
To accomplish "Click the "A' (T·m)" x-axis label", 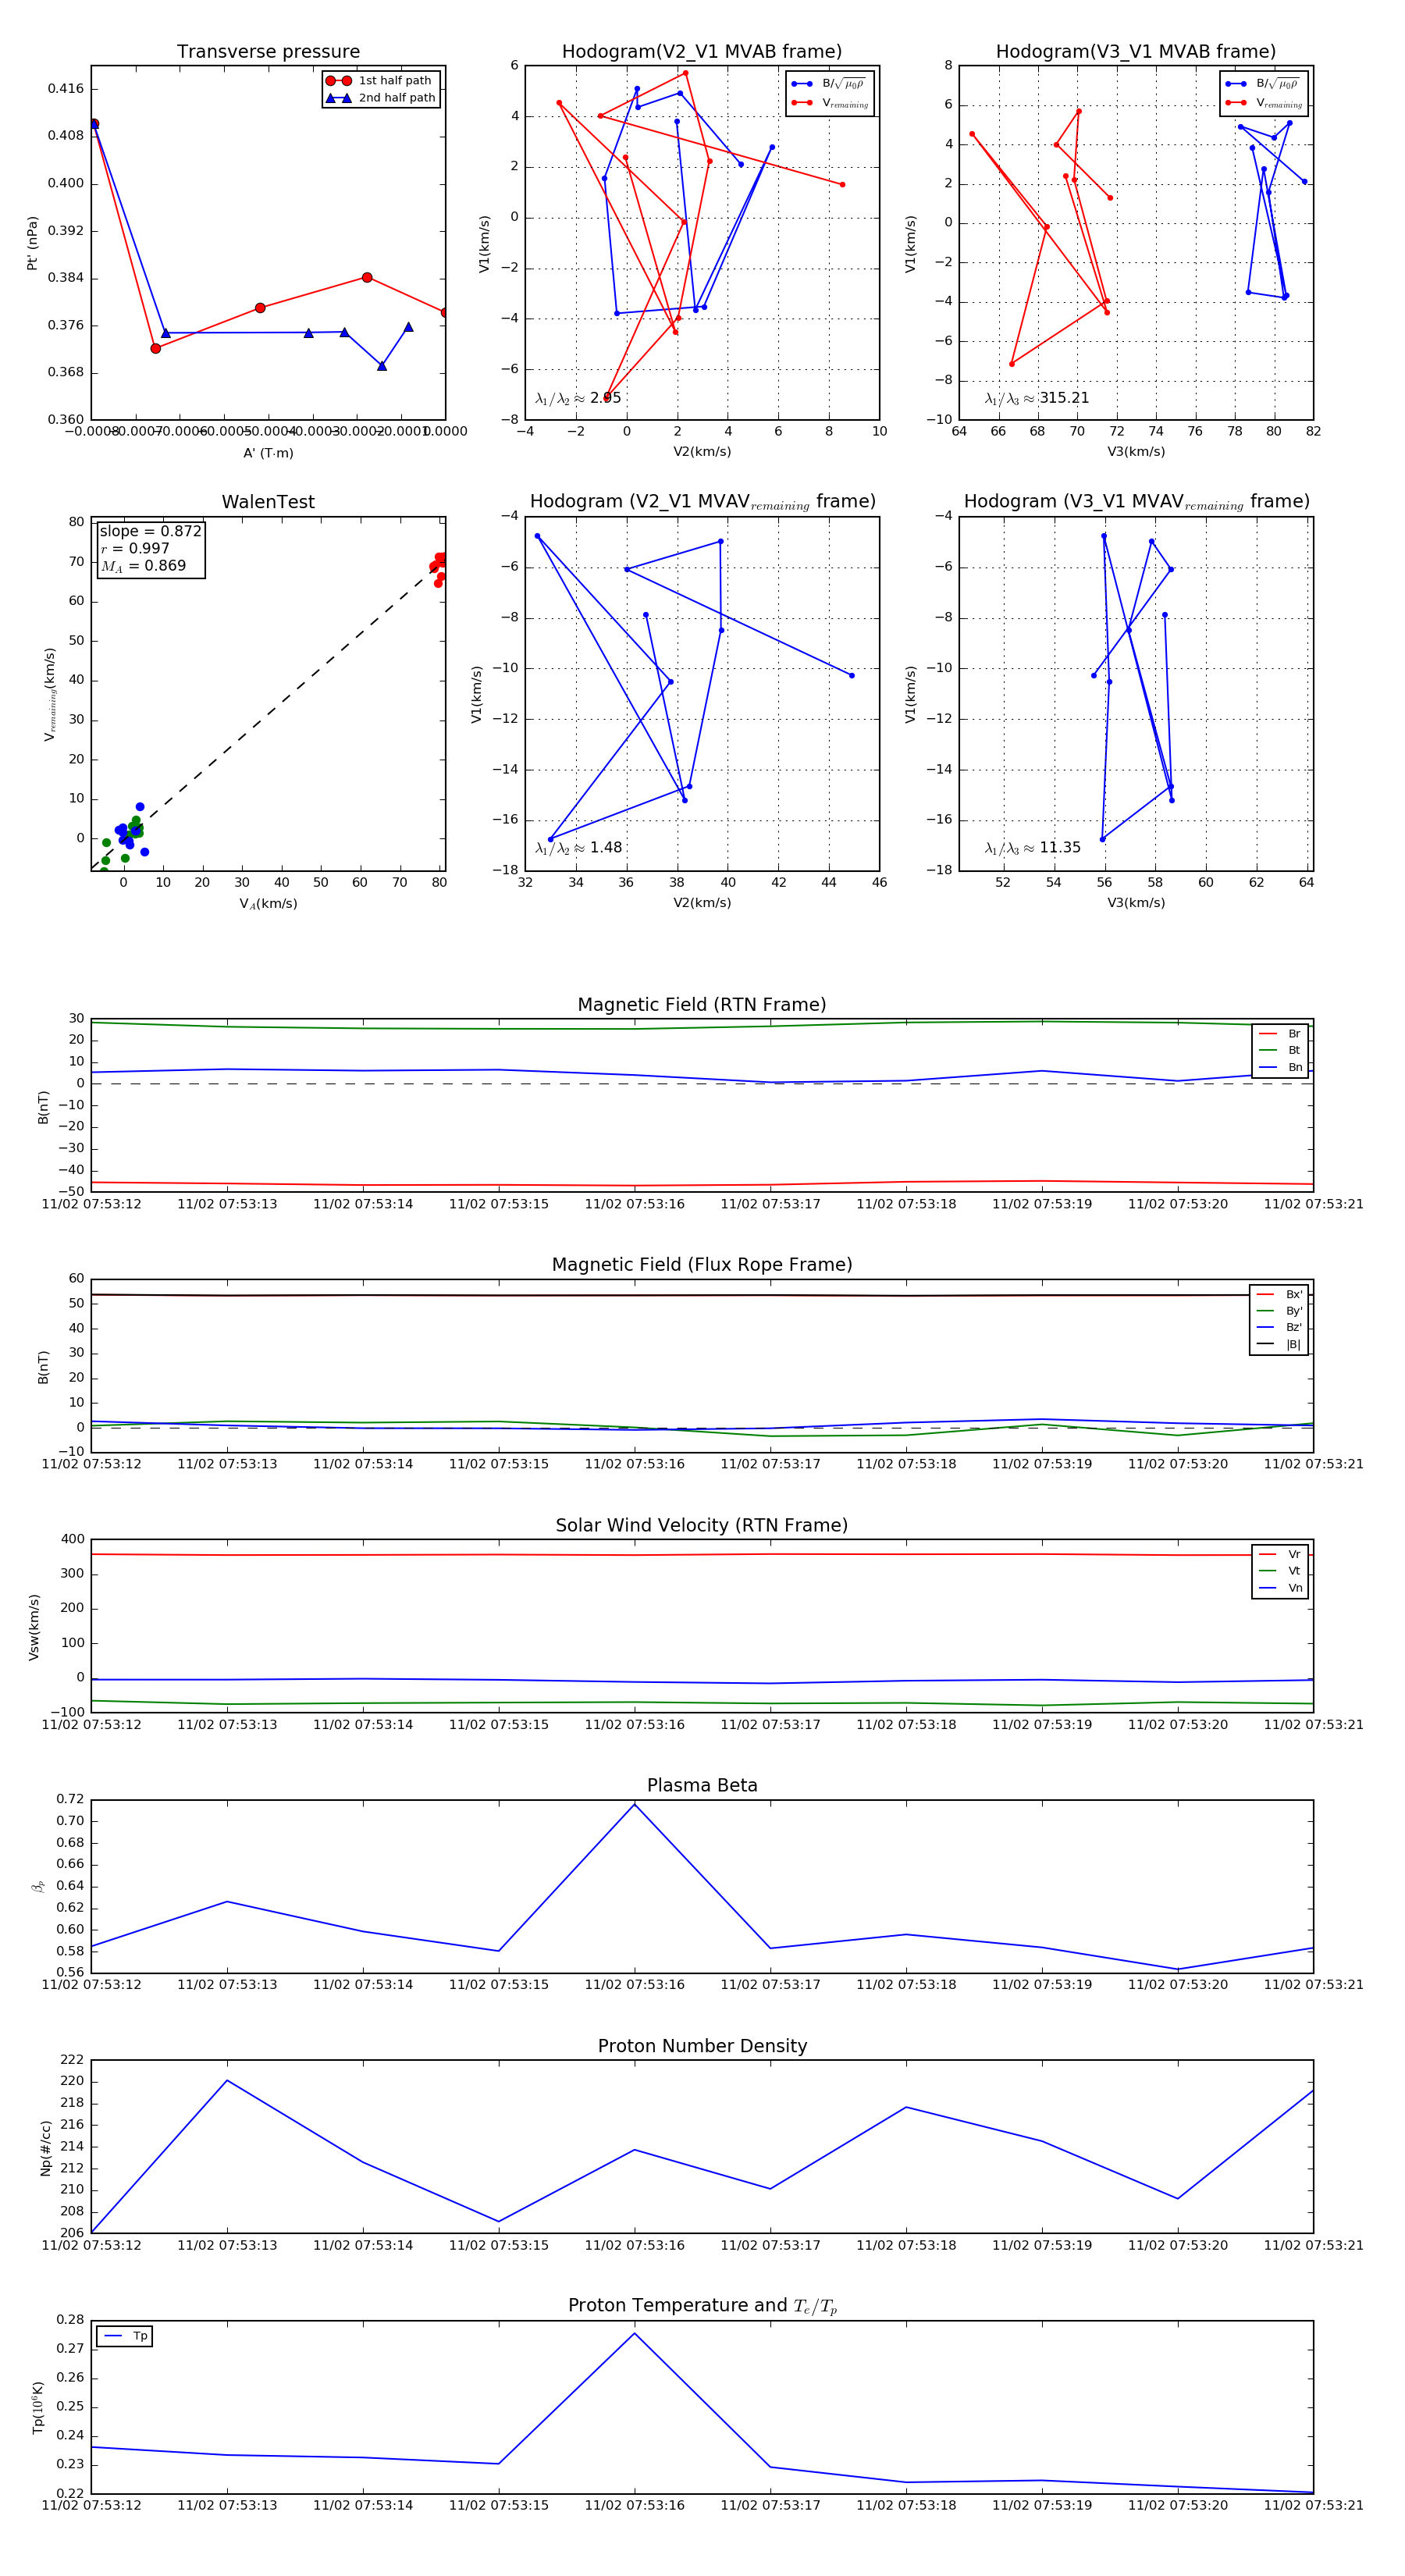I will pos(268,453).
